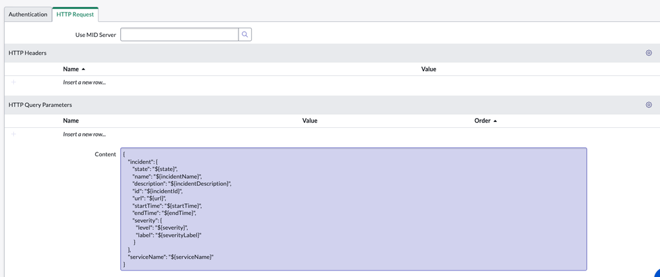Switch to the Authentication tab
Screen dimensions: 660x277
click(28, 15)
